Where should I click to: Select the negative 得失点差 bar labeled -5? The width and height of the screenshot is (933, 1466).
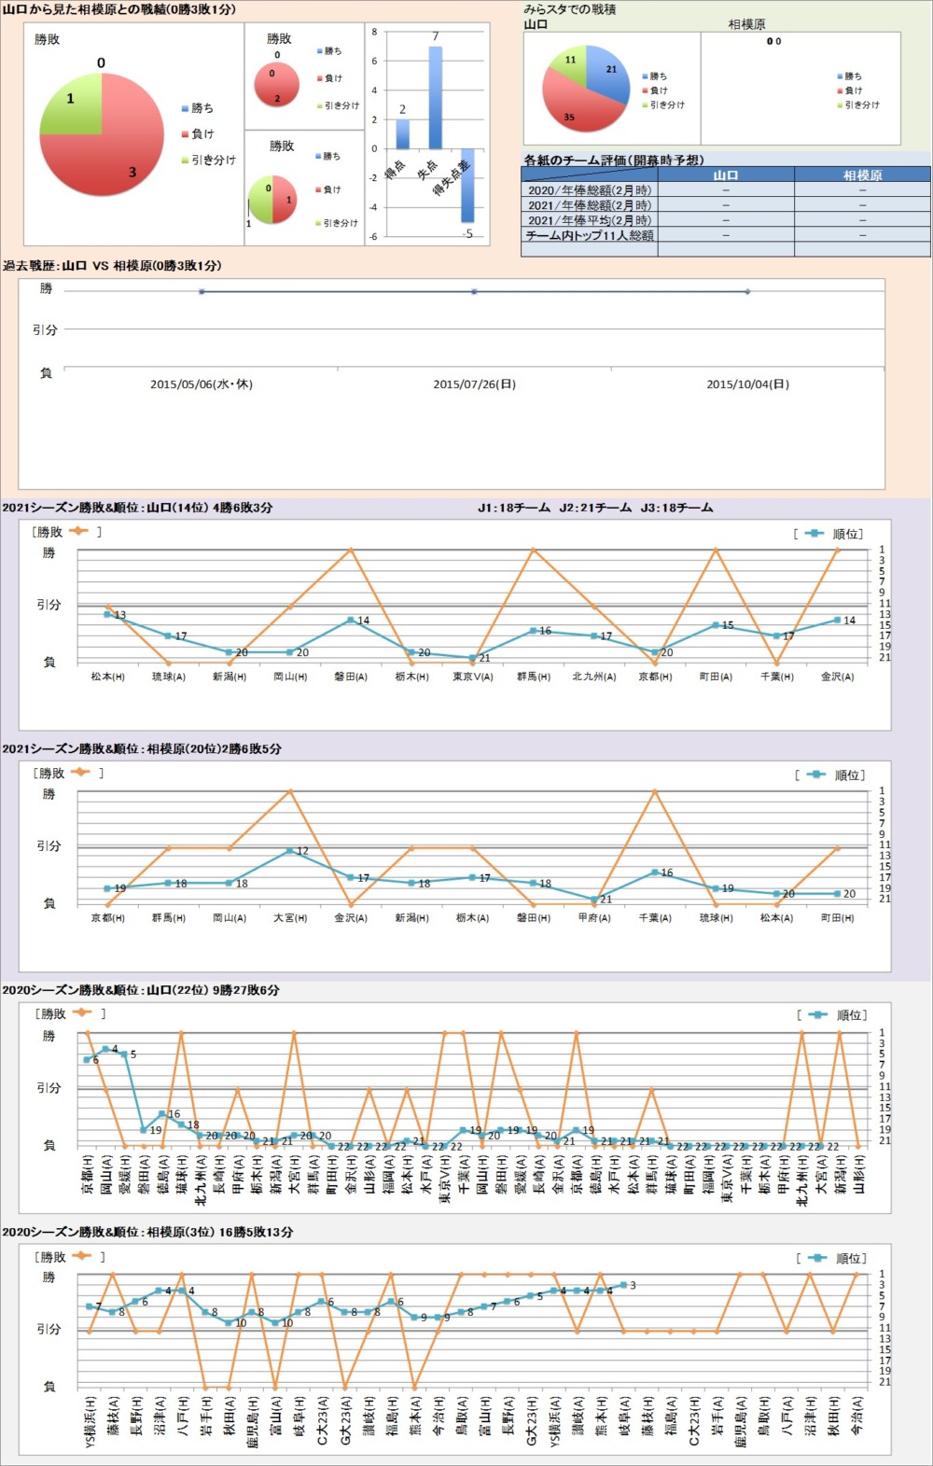[467, 185]
